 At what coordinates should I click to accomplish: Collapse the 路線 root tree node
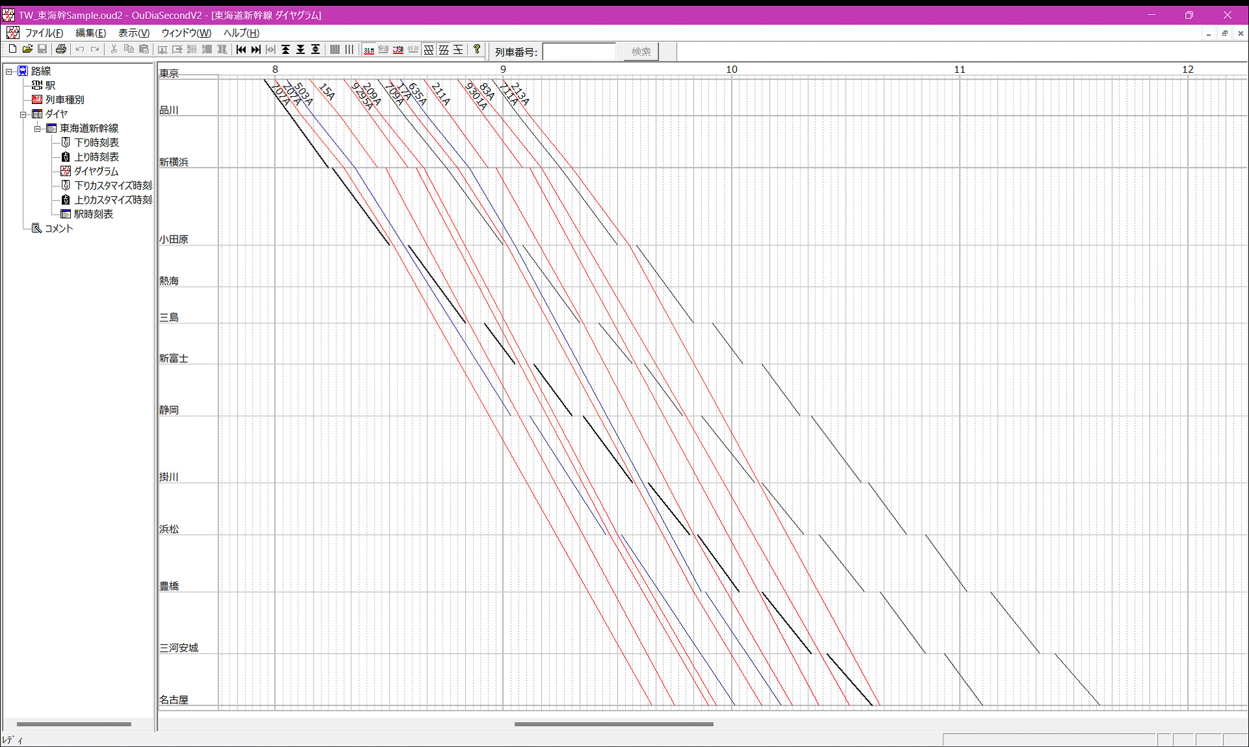(x=9, y=72)
